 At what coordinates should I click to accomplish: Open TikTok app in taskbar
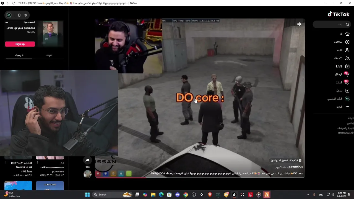point(234,195)
